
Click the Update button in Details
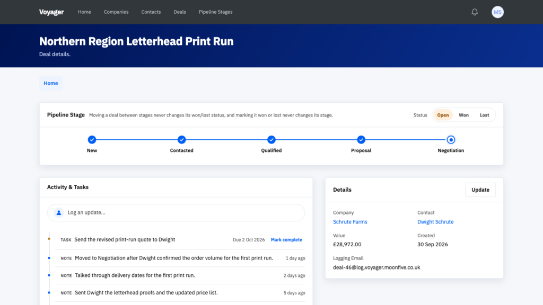pyautogui.click(x=480, y=190)
